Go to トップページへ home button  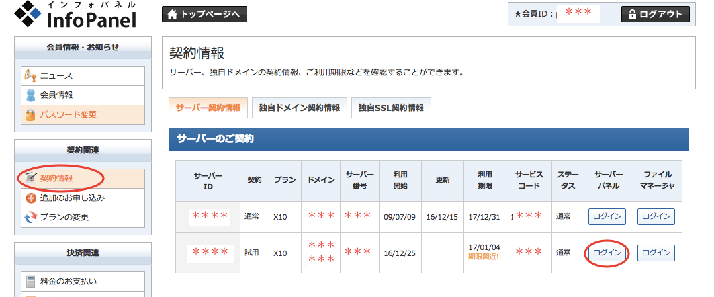(204, 14)
